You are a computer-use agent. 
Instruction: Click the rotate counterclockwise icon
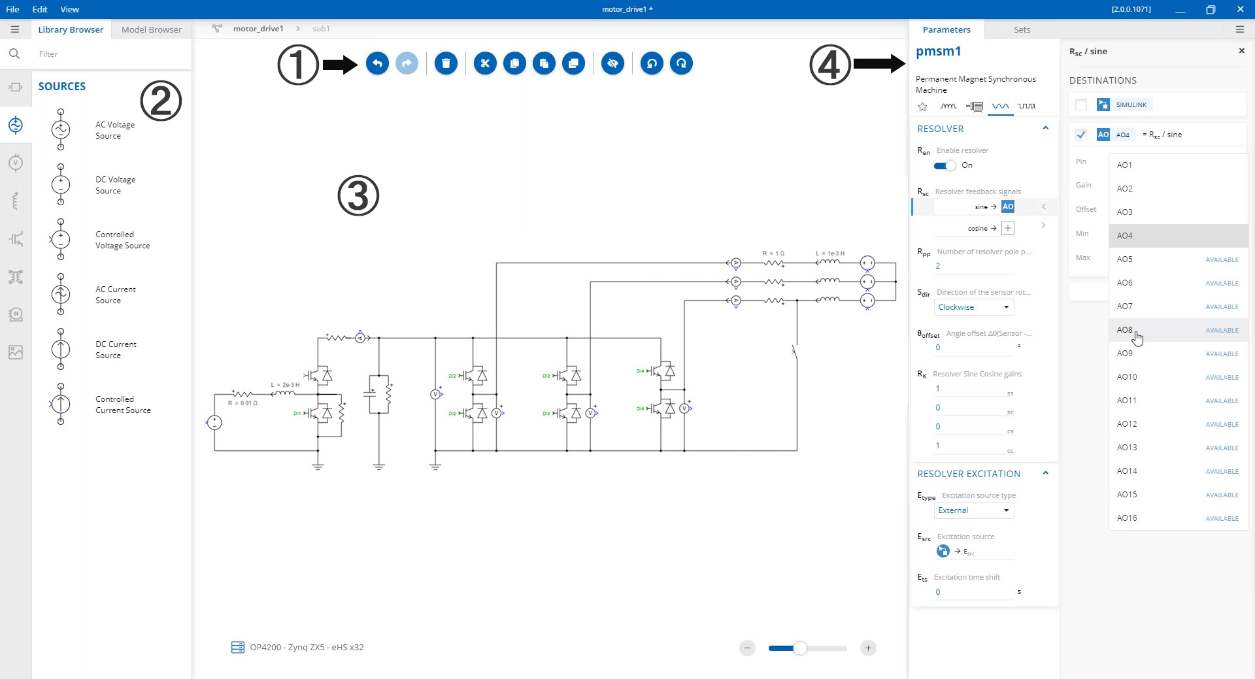[x=652, y=63]
